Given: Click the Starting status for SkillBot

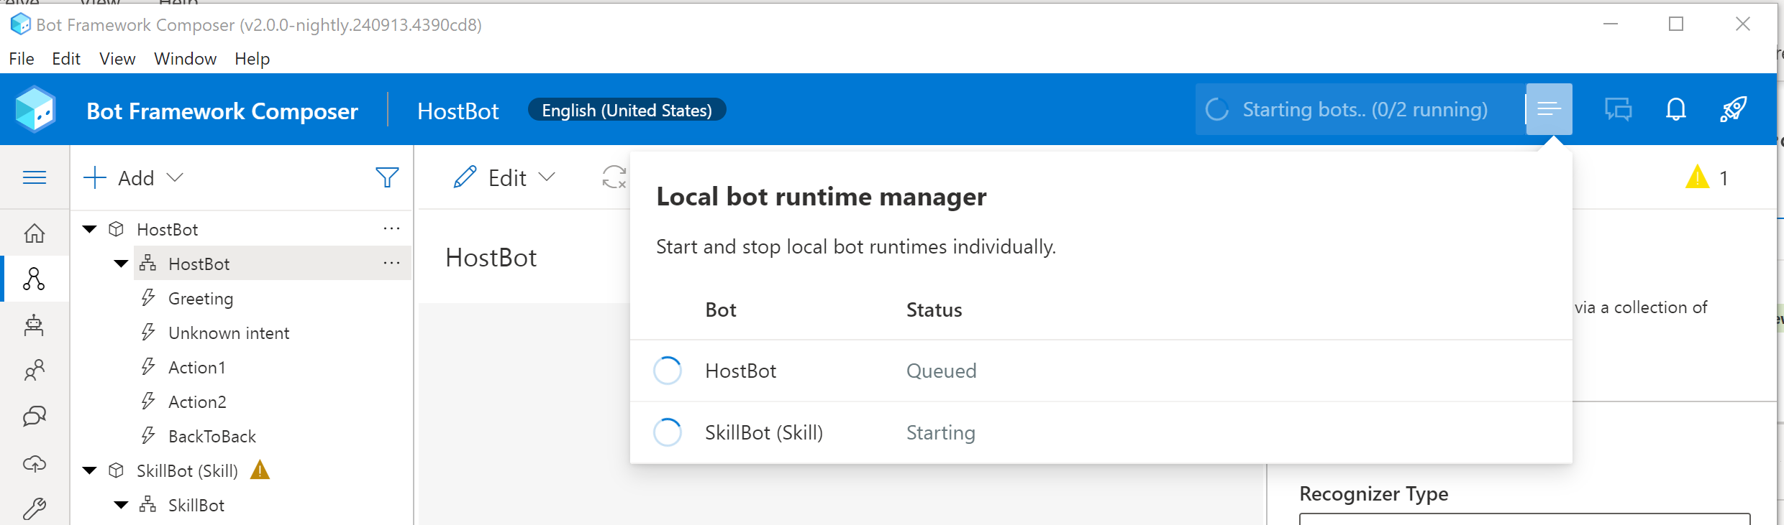Looking at the screenshot, I should pyautogui.click(x=941, y=432).
